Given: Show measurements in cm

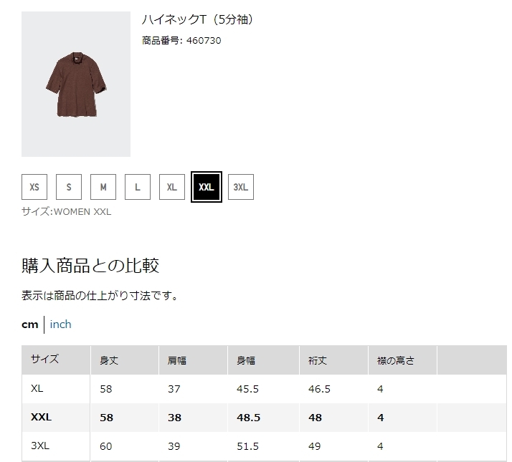Looking at the screenshot, I should [x=29, y=324].
